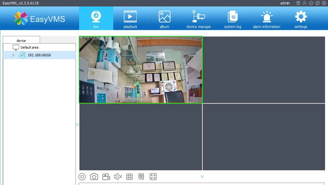The width and height of the screenshot is (328, 185).
Task: Switch to the live view tab
Action: point(96,18)
